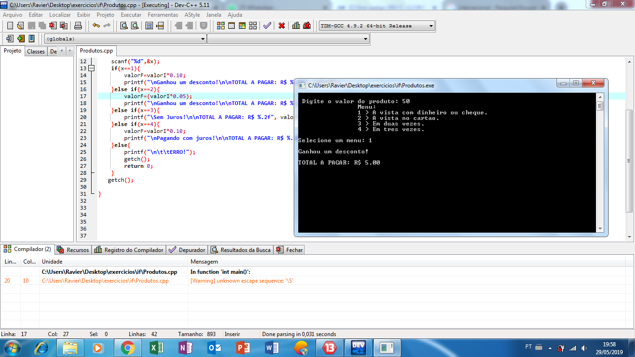Open the (globals) class dropdown
The width and height of the screenshot is (635, 357).
[203, 39]
